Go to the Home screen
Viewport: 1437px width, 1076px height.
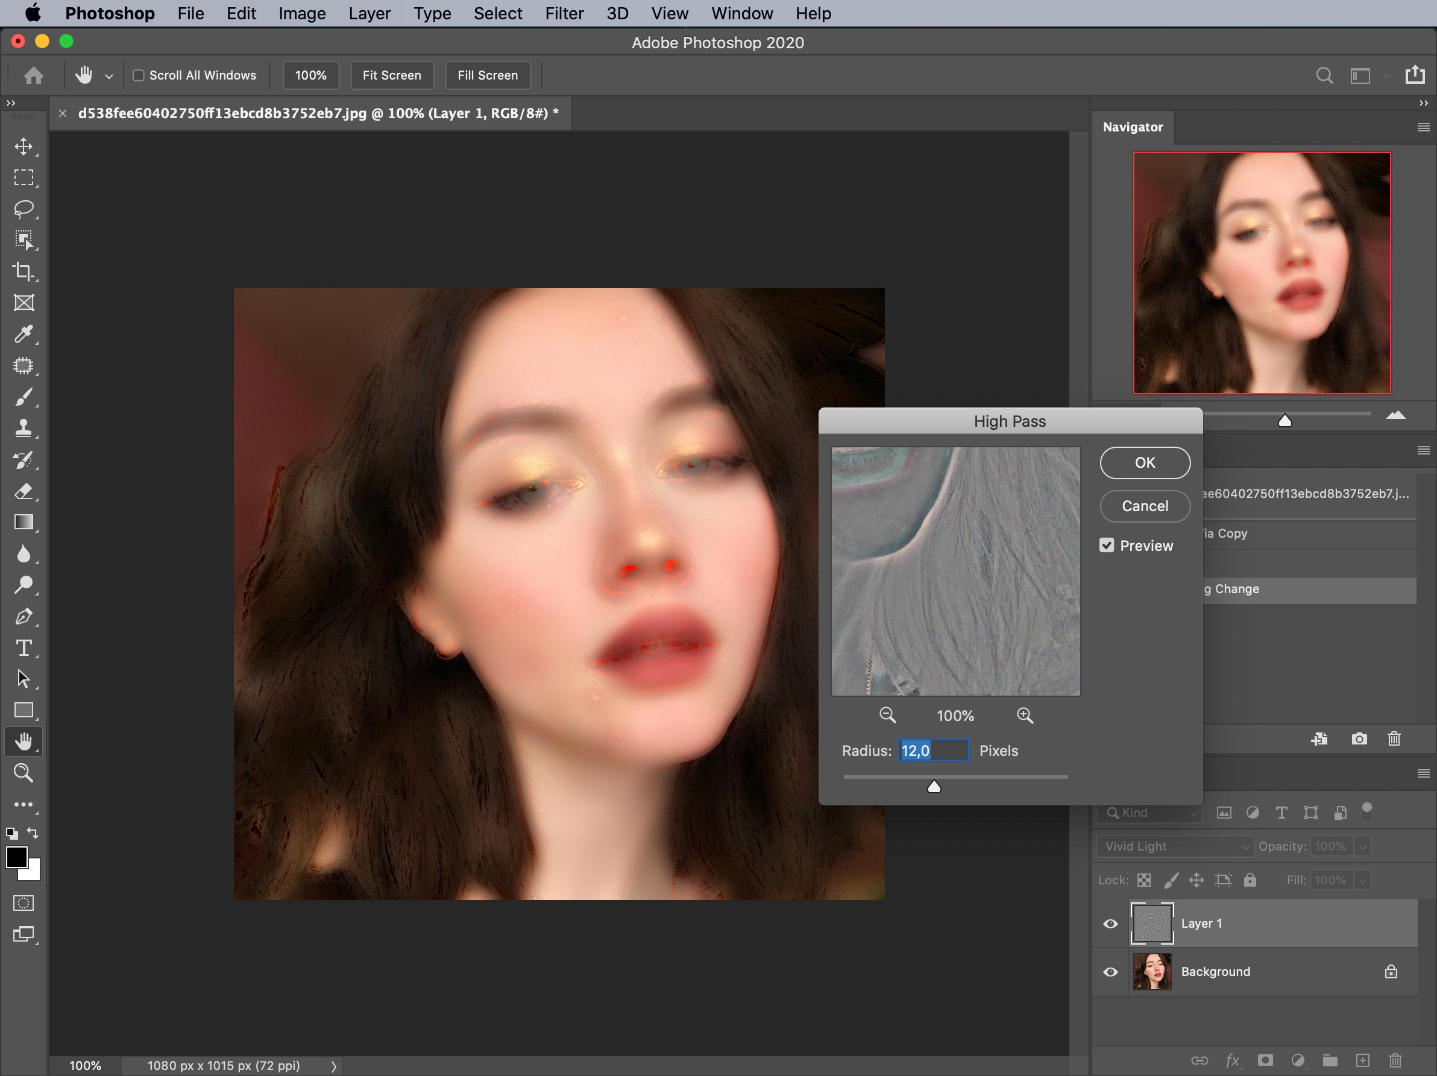pos(34,75)
